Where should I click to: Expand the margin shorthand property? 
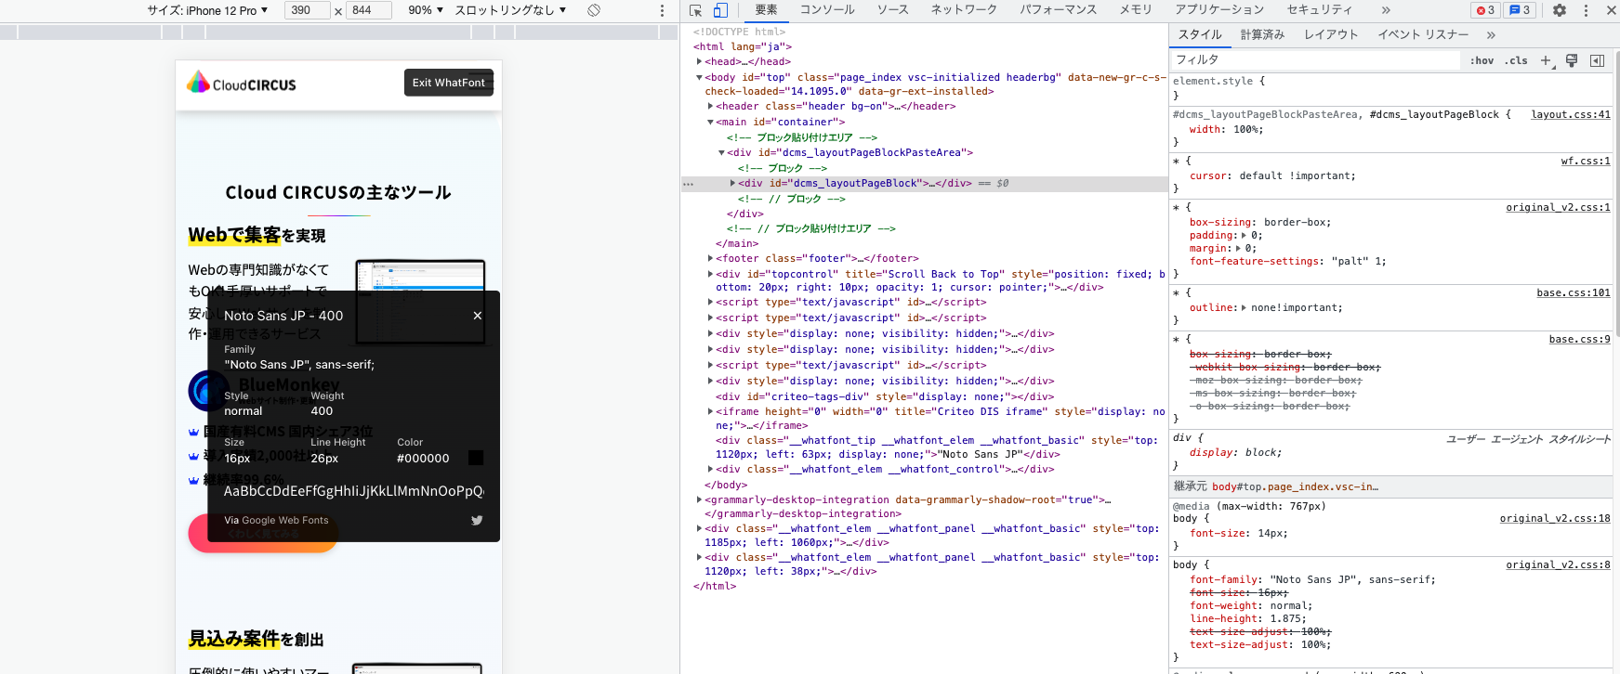(x=1238, y=249)
